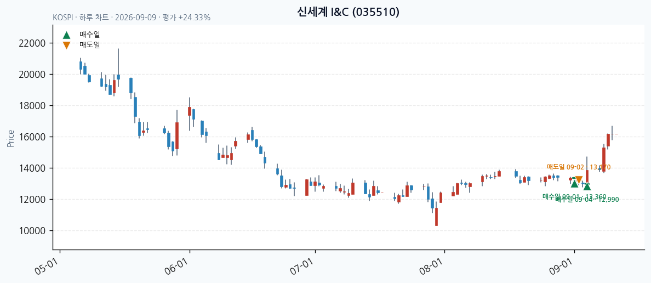Click the first blue candle near 20500
651x283 pixels.
(81, 65)
